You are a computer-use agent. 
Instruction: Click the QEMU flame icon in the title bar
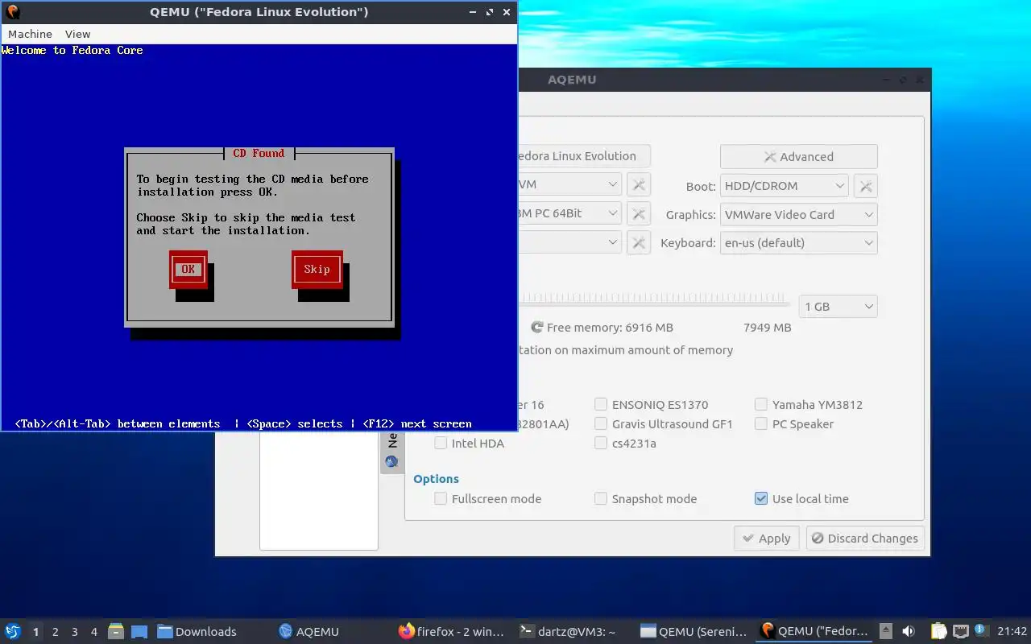(12, 12)
